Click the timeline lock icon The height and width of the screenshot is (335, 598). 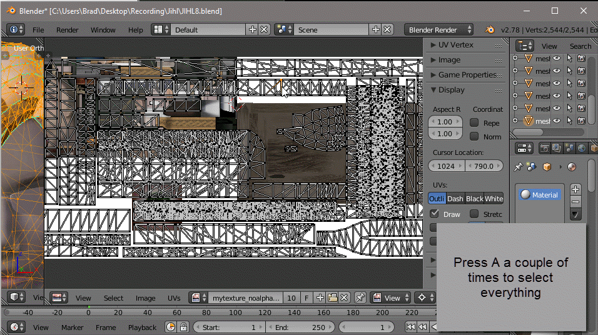tap(183, 327)
